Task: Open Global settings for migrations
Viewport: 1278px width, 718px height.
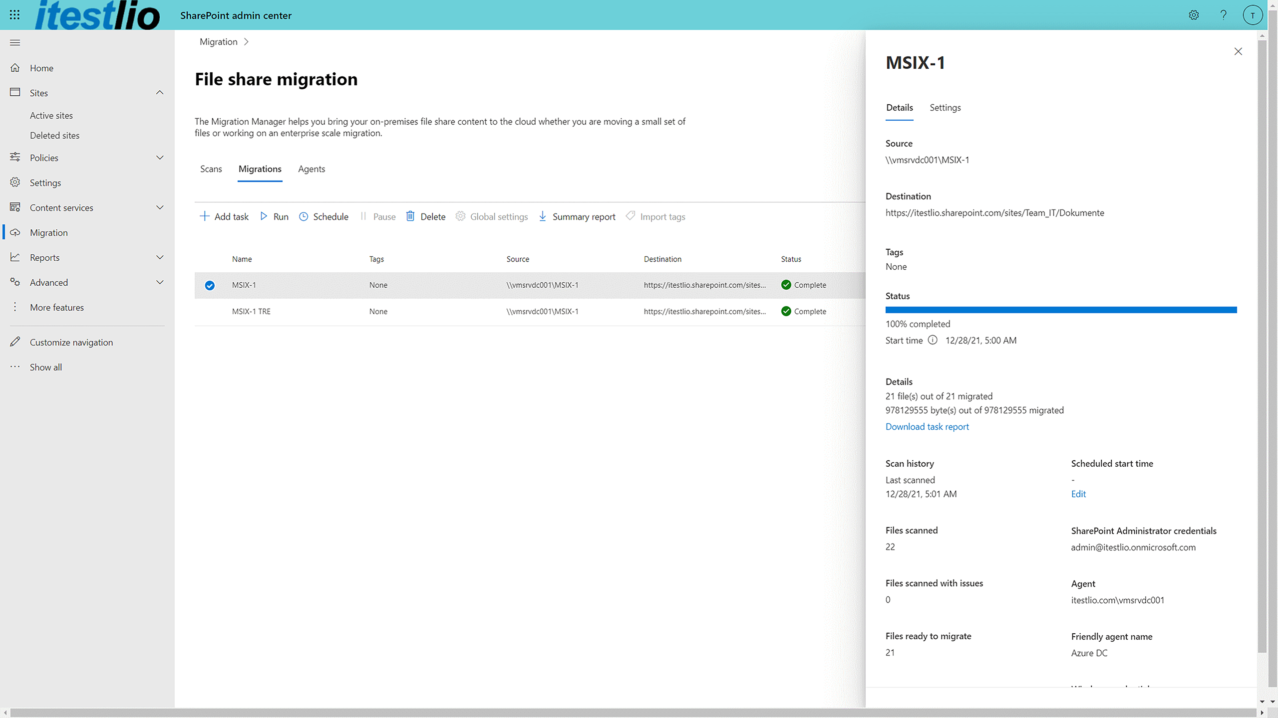Action: [x=492, y=216]
